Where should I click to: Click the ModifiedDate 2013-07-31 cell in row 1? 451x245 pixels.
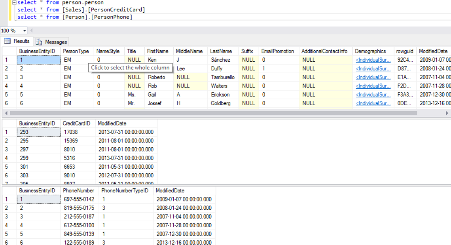pyautogui.click(x=126, y=132)
